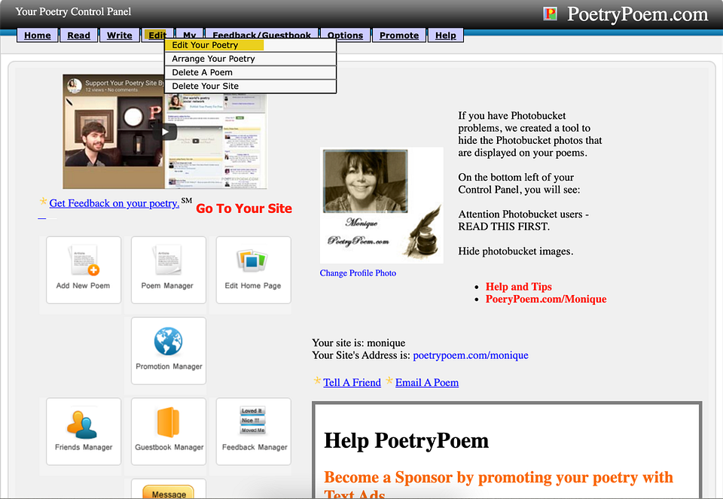The width and height of the screenshot is (723, 499).
Task: Open the Options tab
Action: pyautogui.click(x=346, y=35)
